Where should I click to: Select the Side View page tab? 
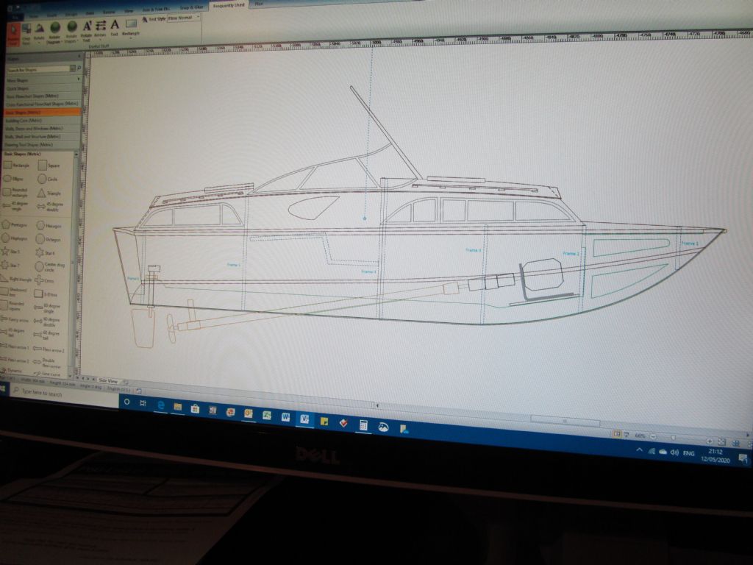tap(108, 380)
